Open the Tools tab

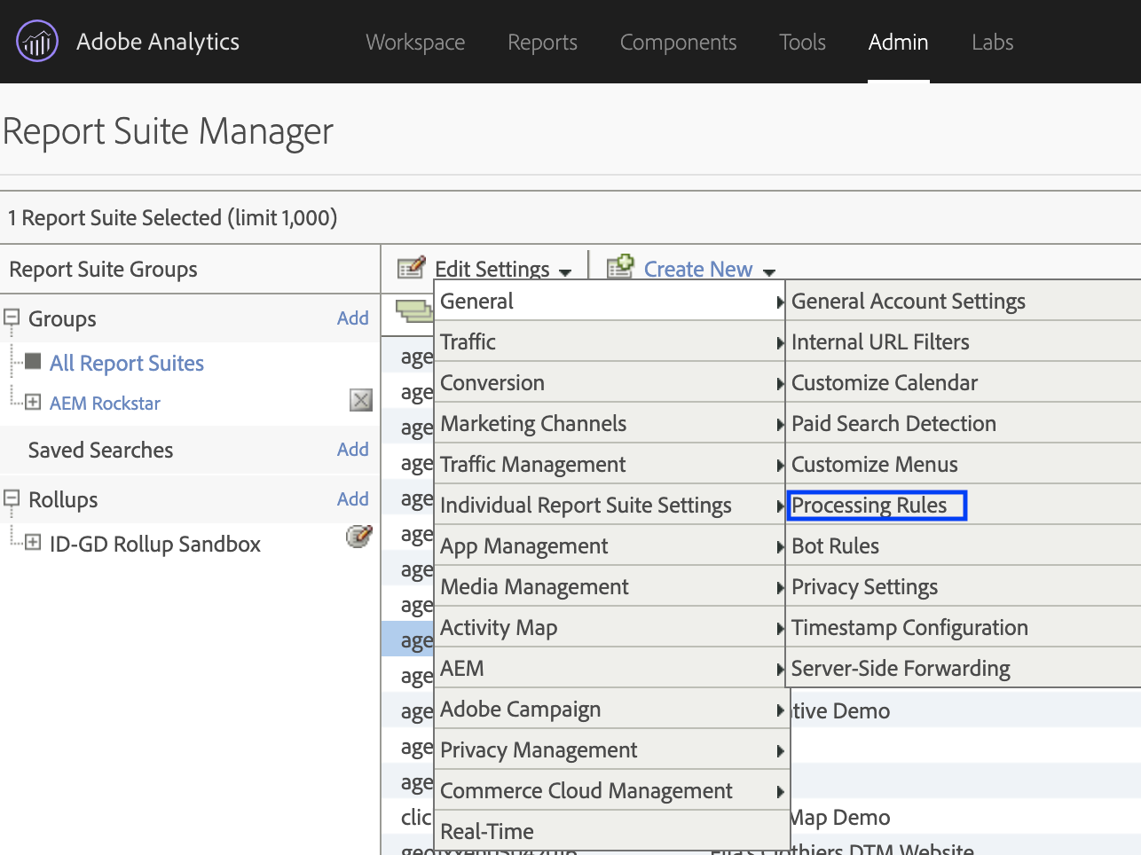(802, 42)
